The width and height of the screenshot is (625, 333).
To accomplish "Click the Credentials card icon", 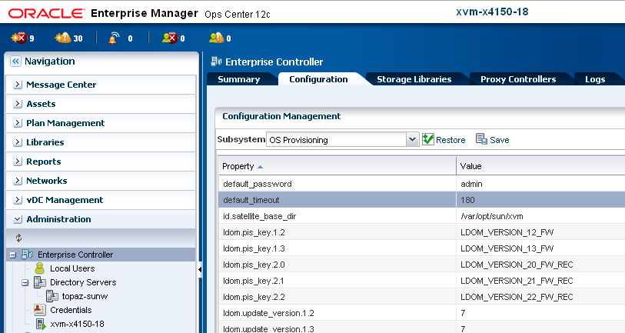I will (x=40, y=309).
